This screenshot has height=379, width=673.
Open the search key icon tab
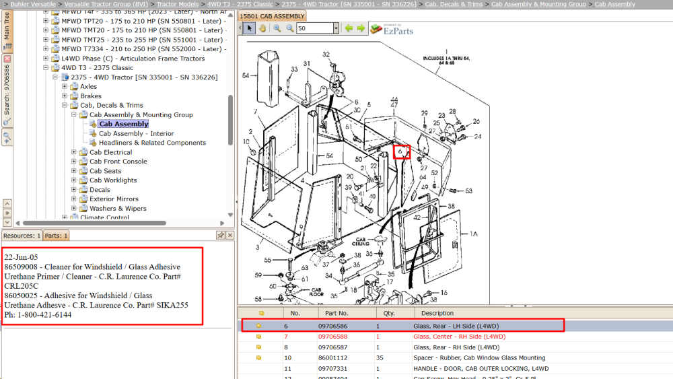click(x=7, y=122)
